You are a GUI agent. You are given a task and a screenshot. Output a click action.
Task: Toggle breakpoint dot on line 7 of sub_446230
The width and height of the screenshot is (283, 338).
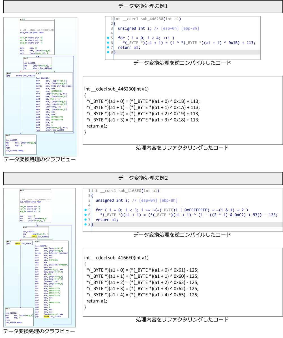coord(108,47)
